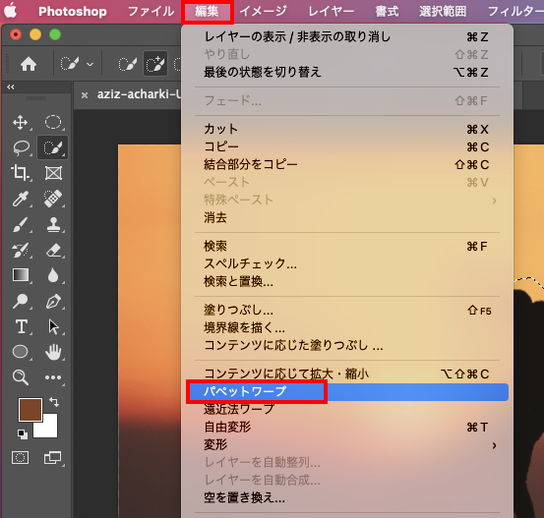Select the Eyedropper tool
The image size is (544, 518).
20,199
